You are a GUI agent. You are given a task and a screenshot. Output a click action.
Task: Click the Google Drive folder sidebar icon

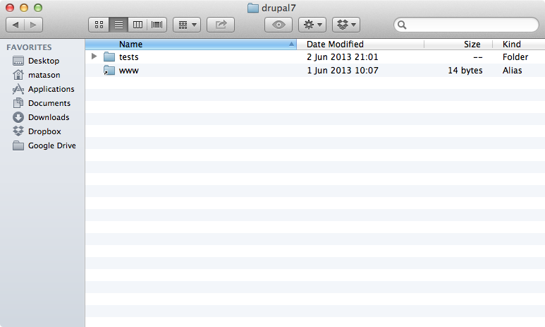18,145
